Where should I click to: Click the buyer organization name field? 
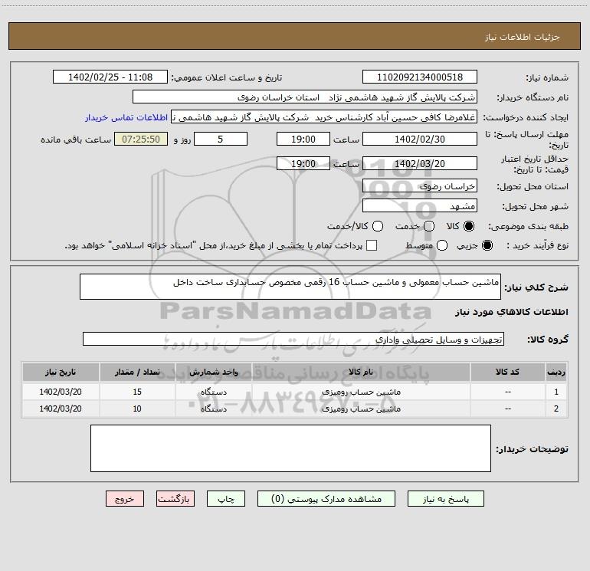(305, 97)
